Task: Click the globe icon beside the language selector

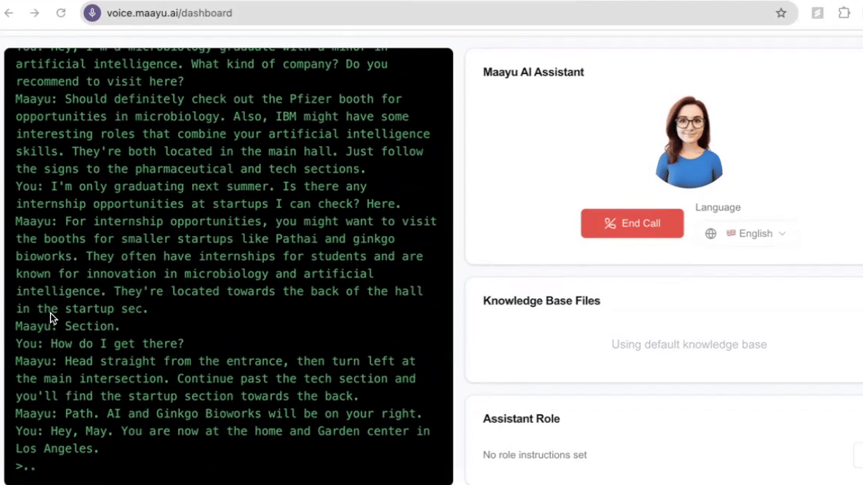Action: 711,234
